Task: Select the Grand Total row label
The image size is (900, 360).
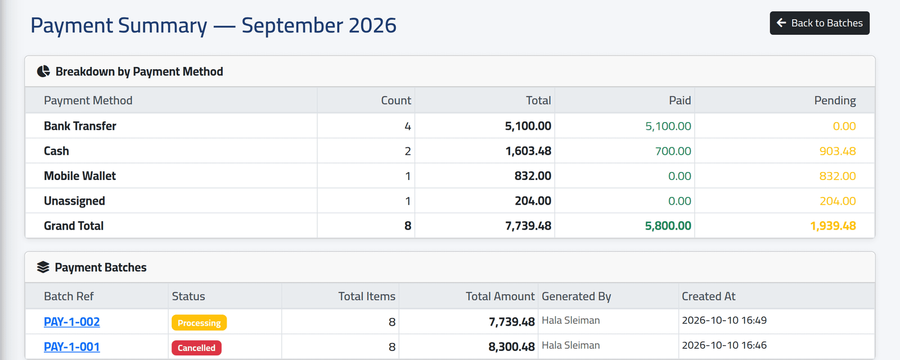Action: [x=74, y=226]
